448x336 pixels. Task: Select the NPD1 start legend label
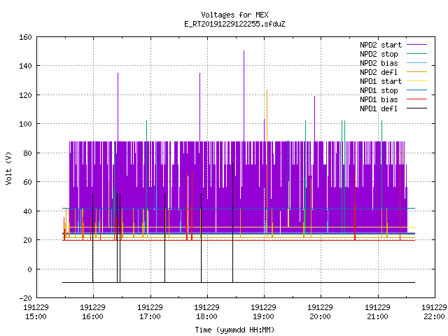(x=381, y=81)
